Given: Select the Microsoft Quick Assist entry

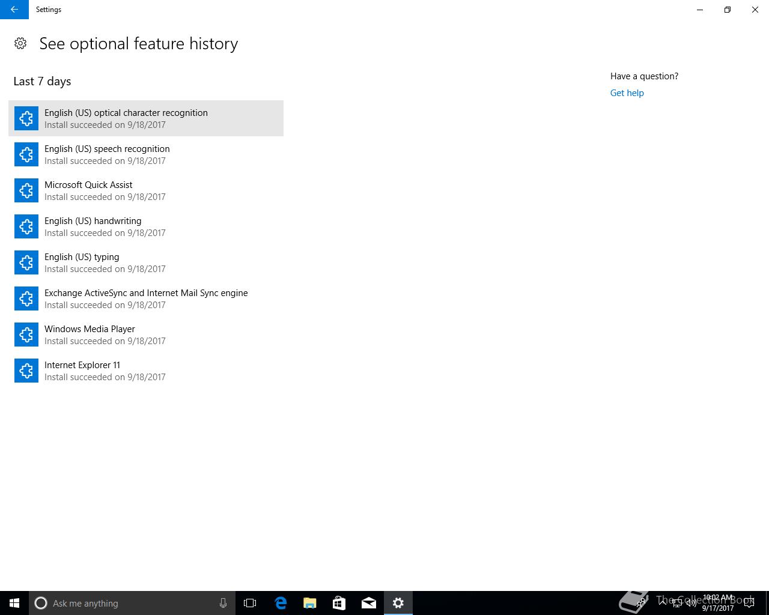Looking at the screenshot, I should coord(146,190).
